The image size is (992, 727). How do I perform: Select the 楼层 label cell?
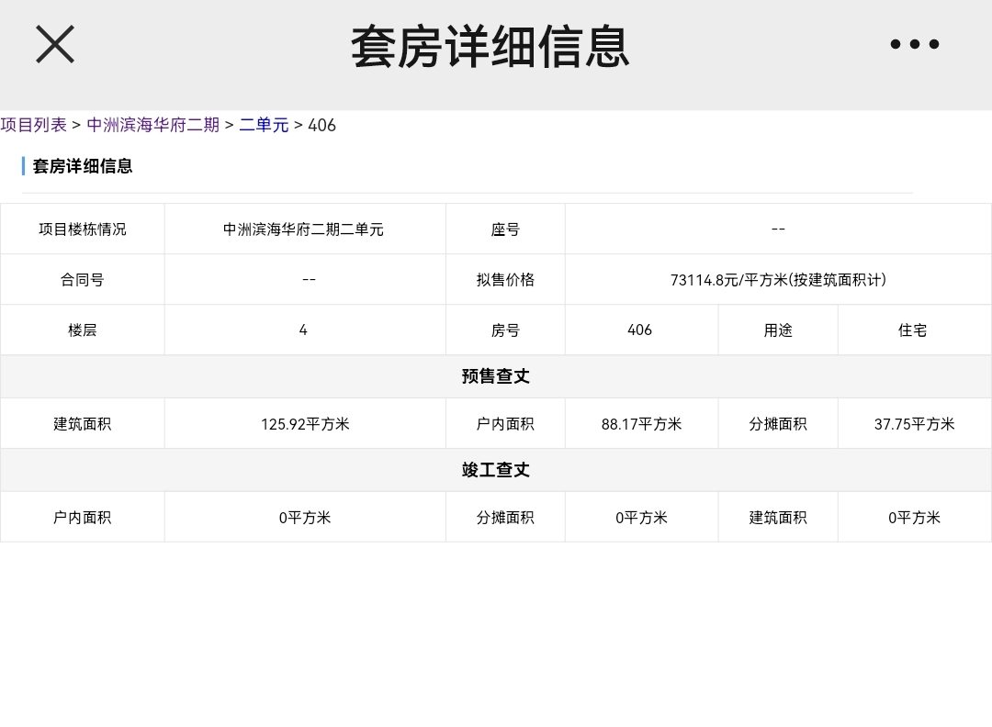point(83,330)
